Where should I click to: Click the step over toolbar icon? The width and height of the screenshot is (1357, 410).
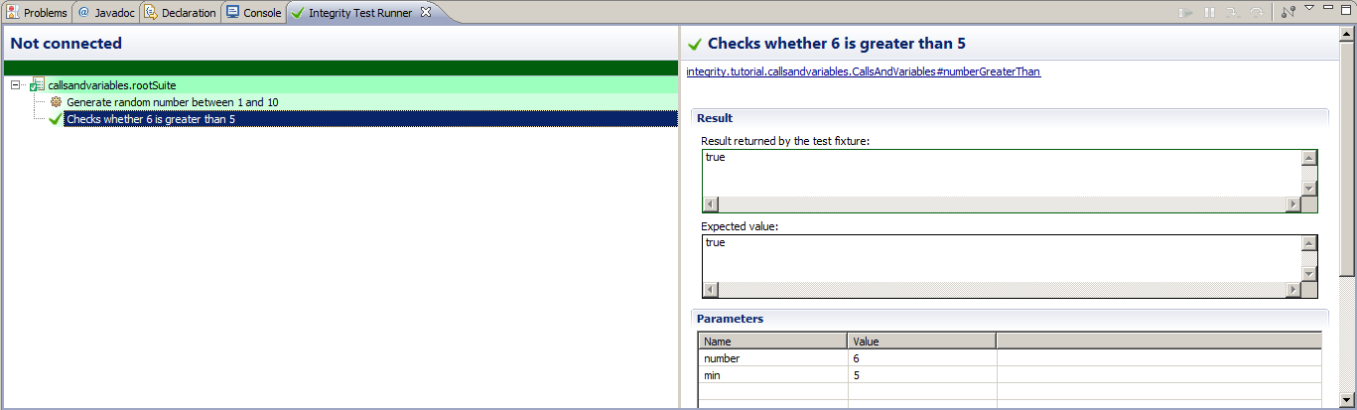[x=1256, y=13]
